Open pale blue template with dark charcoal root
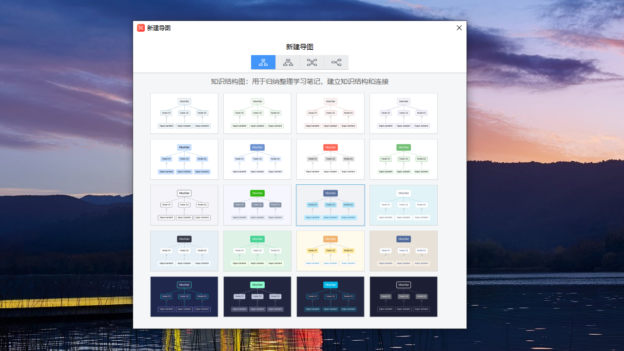 184,251
